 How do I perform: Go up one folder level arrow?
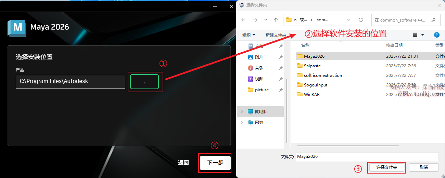point(276,20)
